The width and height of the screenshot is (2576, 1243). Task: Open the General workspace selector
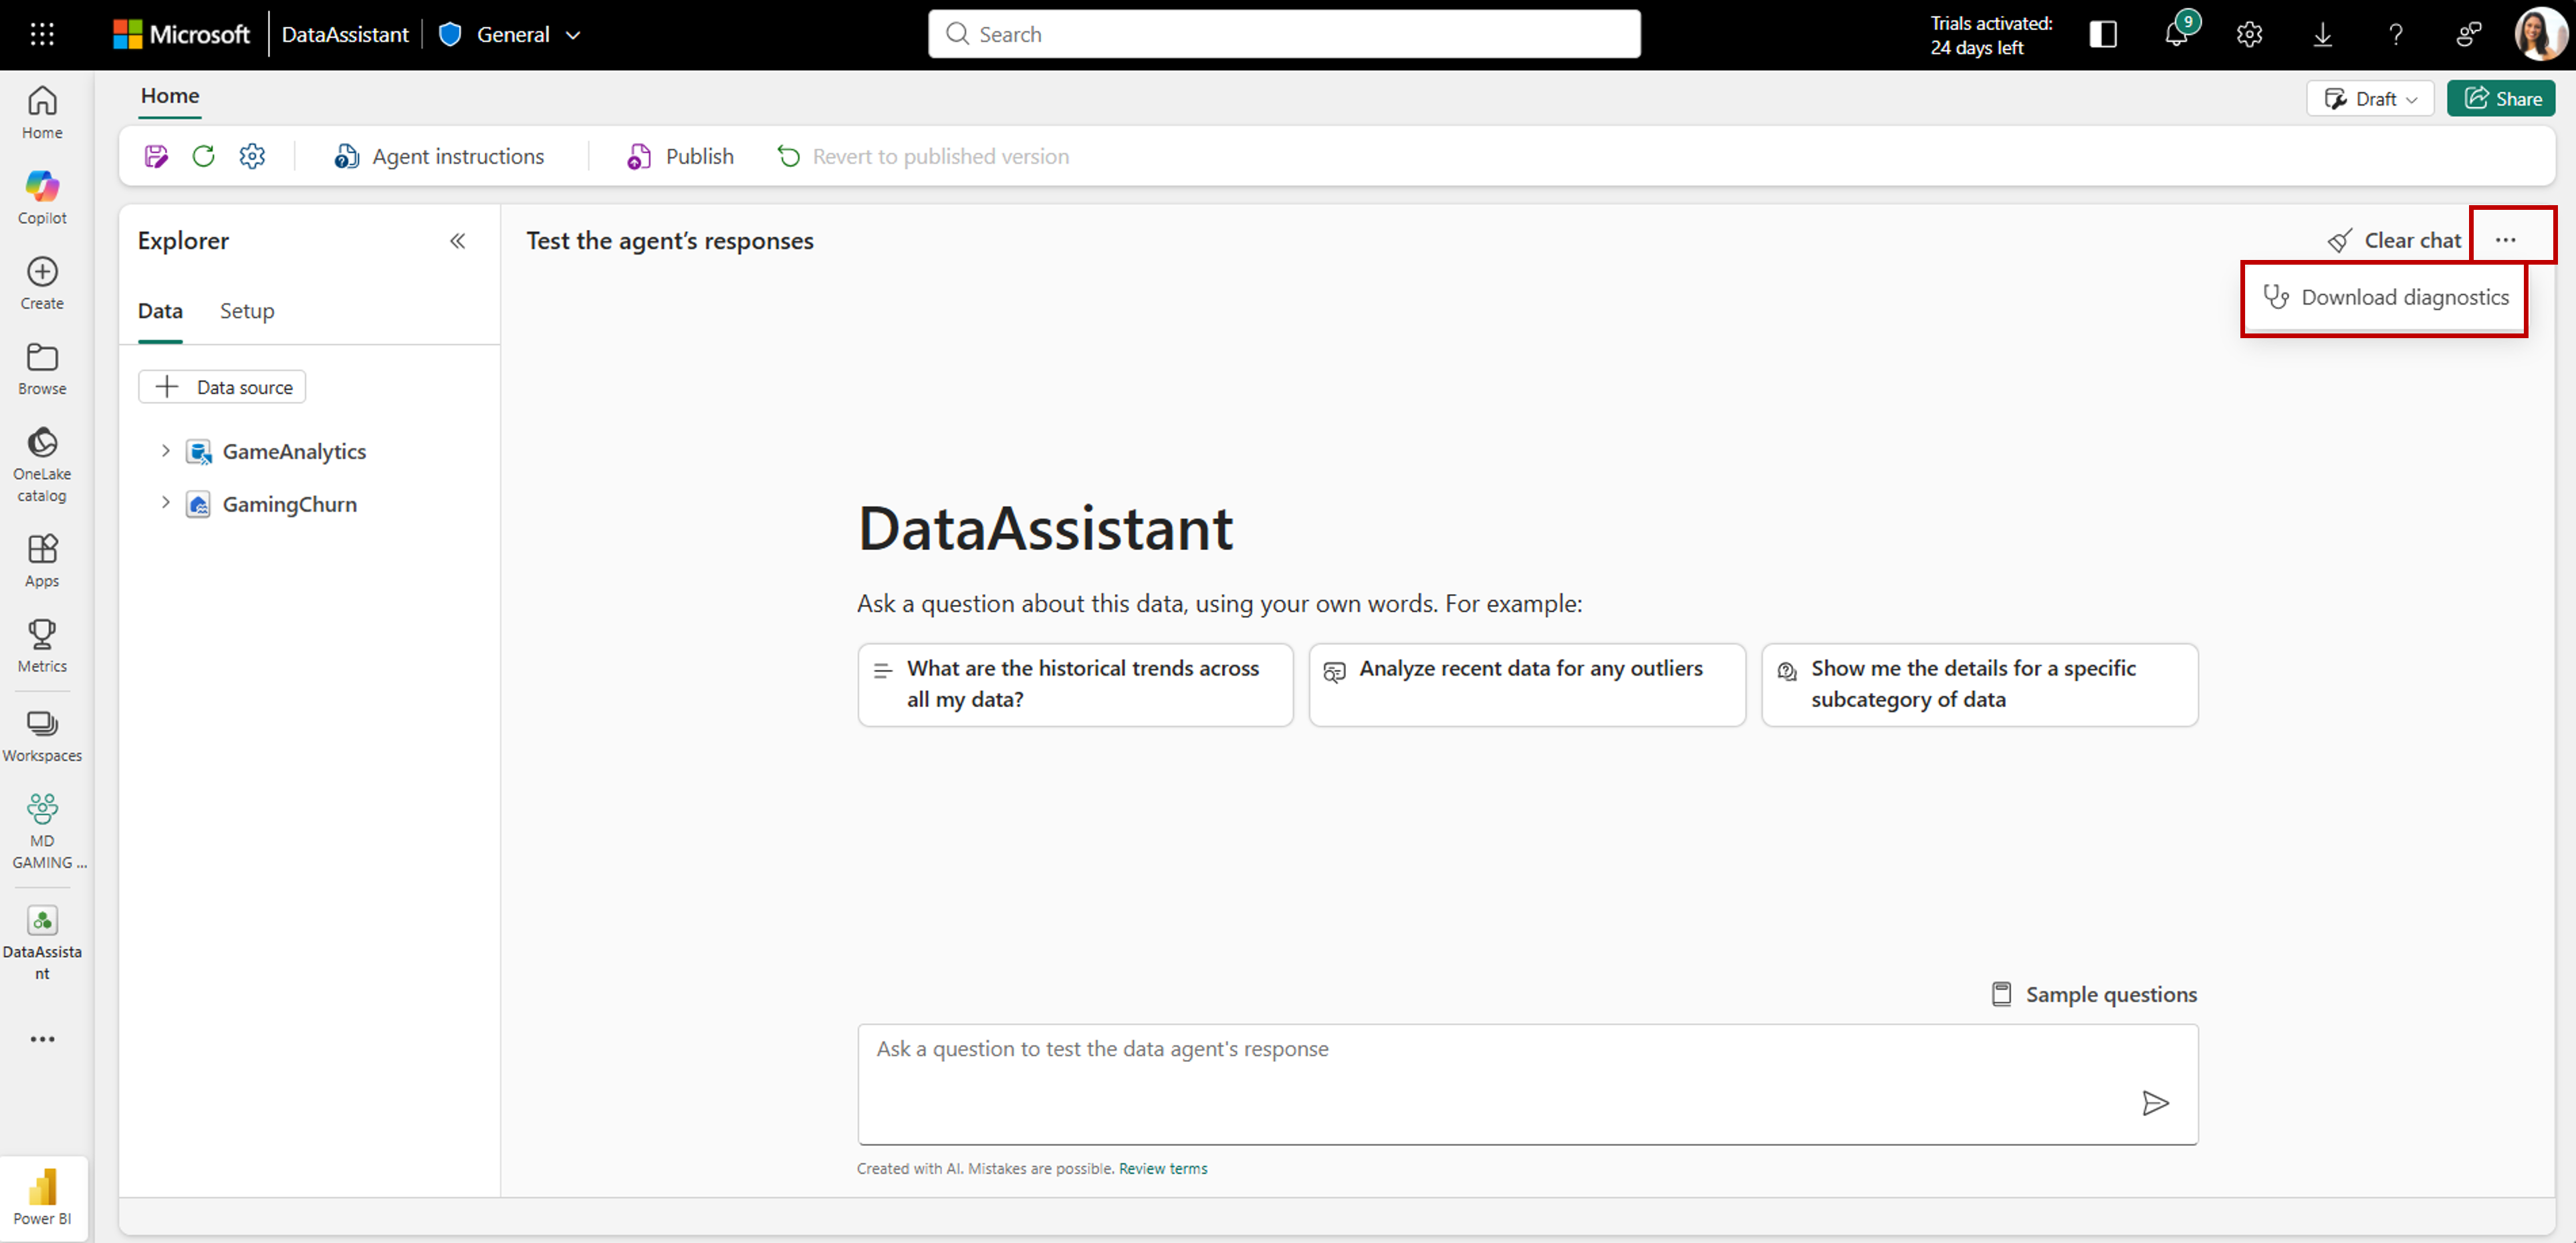pyautogui.click(x=511, y=33)
